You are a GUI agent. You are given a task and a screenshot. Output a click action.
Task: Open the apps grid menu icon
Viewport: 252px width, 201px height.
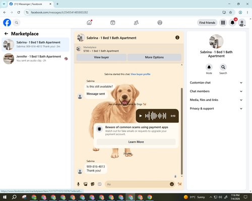[223, 23]
